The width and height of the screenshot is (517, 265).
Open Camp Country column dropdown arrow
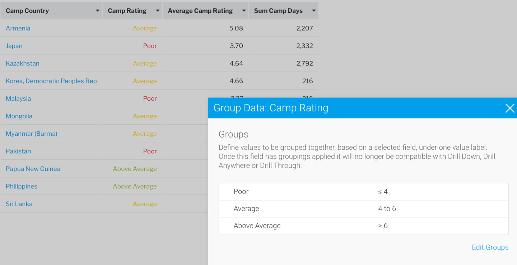point(97,11)
